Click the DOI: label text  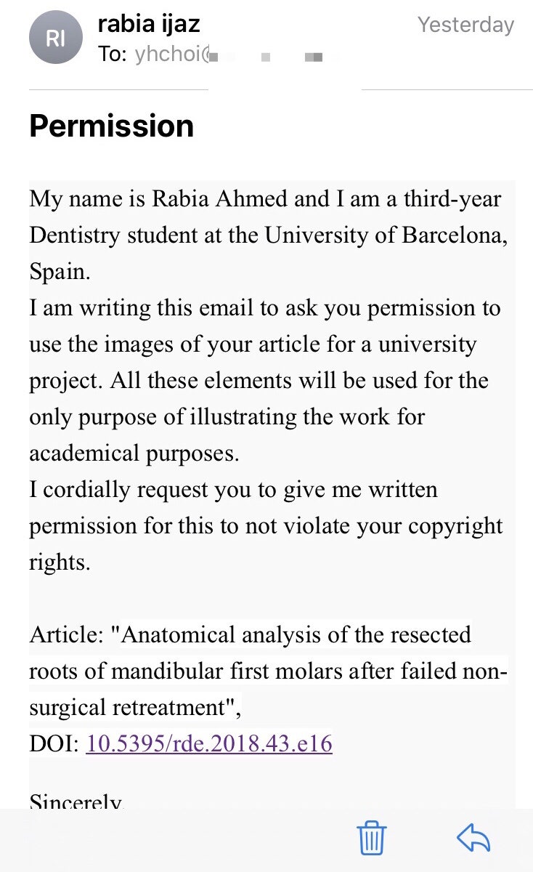pyautogui.click(x=54, y=743)
